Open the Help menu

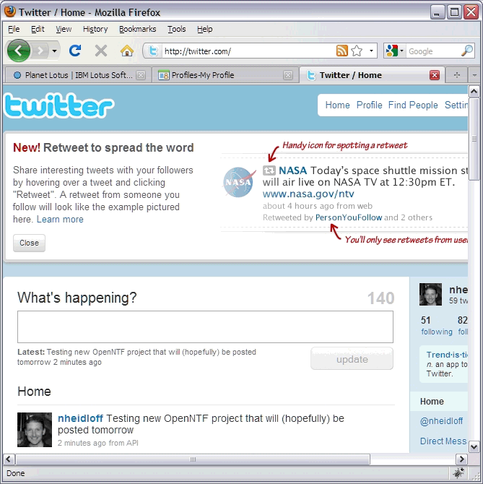(205, 29)
